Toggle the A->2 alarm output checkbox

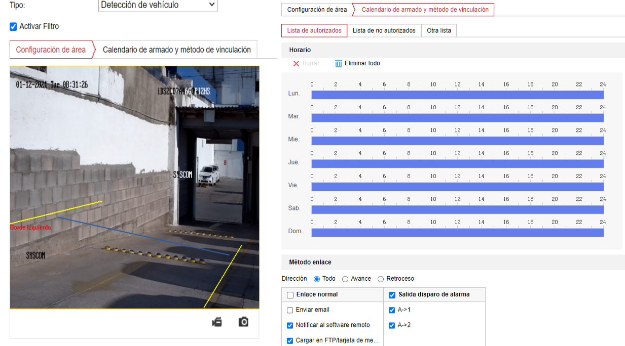pos(392,325)
